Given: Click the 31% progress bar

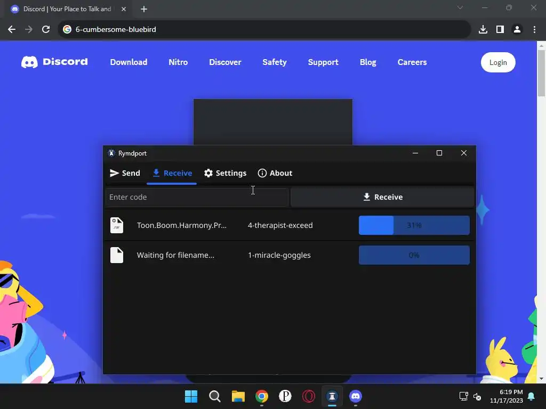Looking at the screenshot, I should point(414,225).
